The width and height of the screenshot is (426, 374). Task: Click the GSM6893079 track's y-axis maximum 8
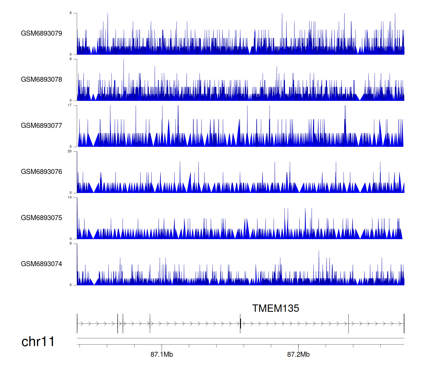(x=70, y=13)
